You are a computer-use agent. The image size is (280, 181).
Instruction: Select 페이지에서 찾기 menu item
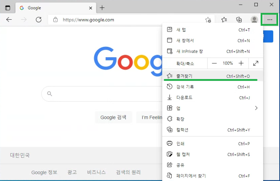point(213,176)
